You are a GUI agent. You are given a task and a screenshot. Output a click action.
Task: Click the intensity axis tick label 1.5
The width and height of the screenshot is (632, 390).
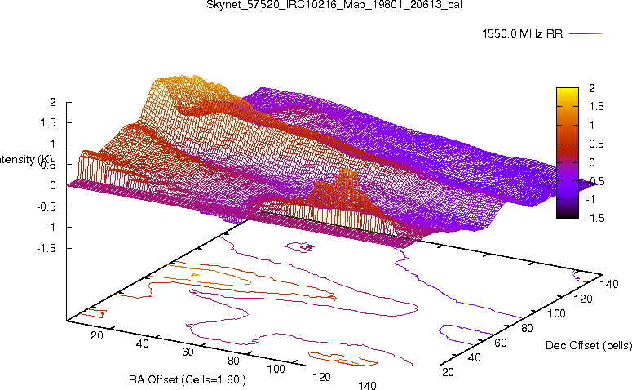pyautogui.click(x=48, y=123)
